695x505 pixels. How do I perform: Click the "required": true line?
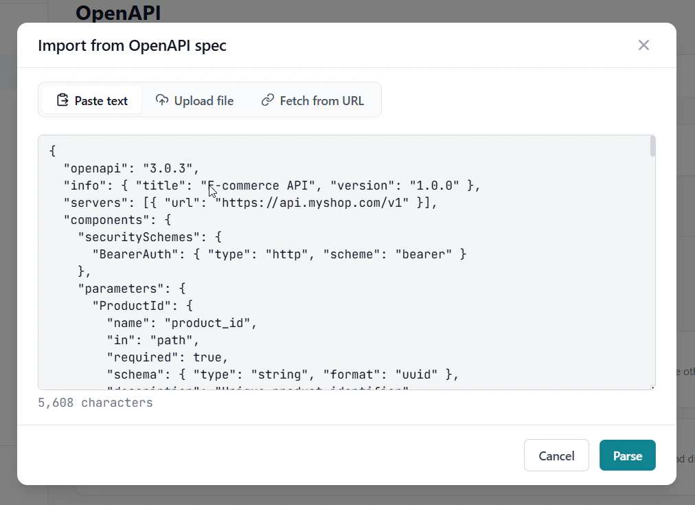coord(167,357)
